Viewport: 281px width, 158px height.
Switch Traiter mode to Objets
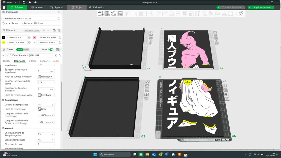click(26, 50)
